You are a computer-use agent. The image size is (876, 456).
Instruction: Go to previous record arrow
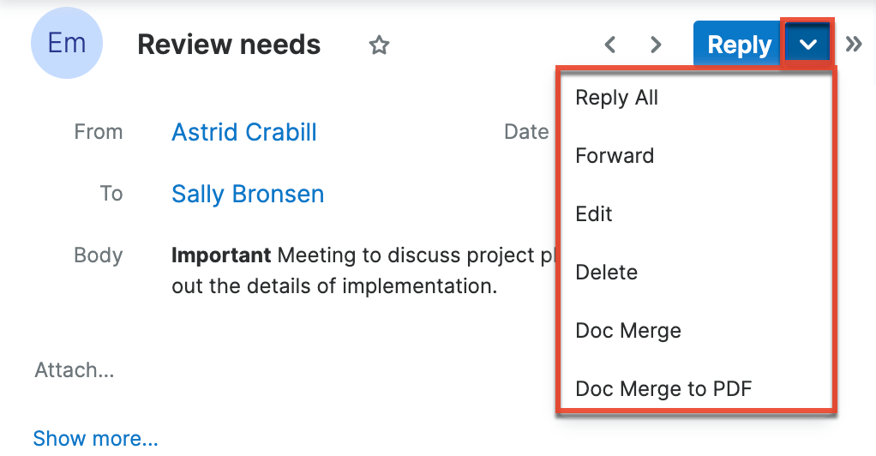click(610, 45)
